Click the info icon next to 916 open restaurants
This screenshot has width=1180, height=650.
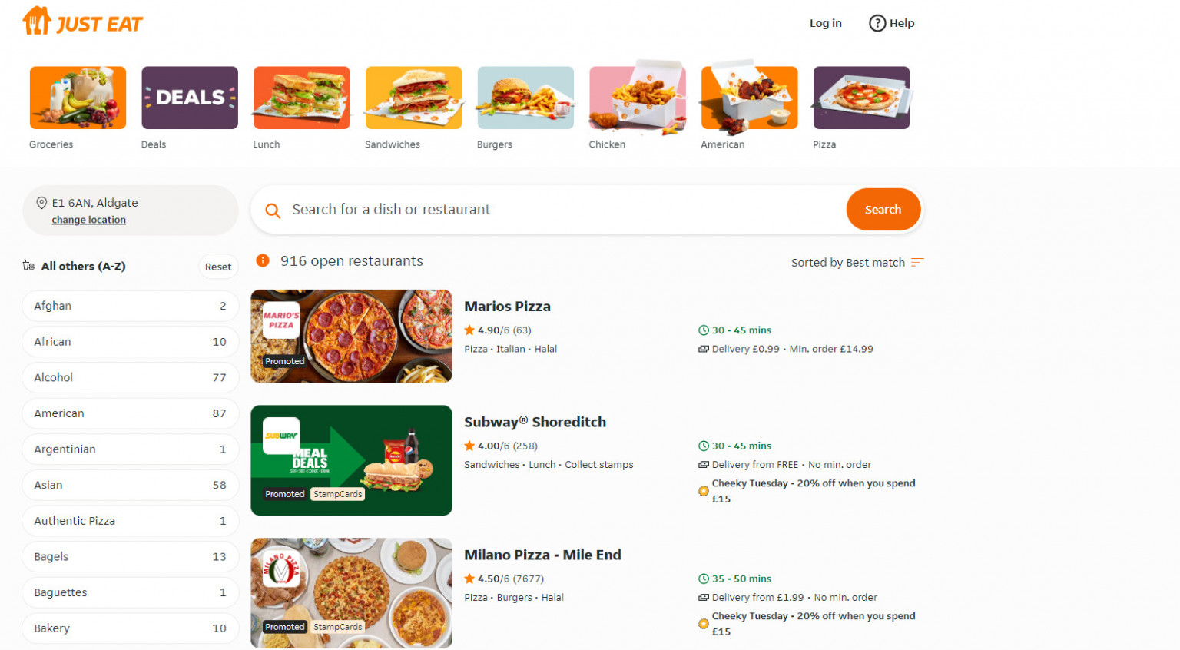262,260
